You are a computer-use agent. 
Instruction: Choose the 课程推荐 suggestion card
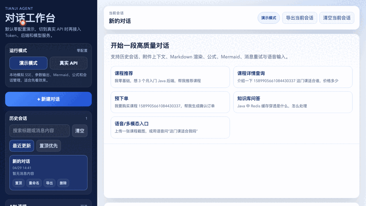170,77
